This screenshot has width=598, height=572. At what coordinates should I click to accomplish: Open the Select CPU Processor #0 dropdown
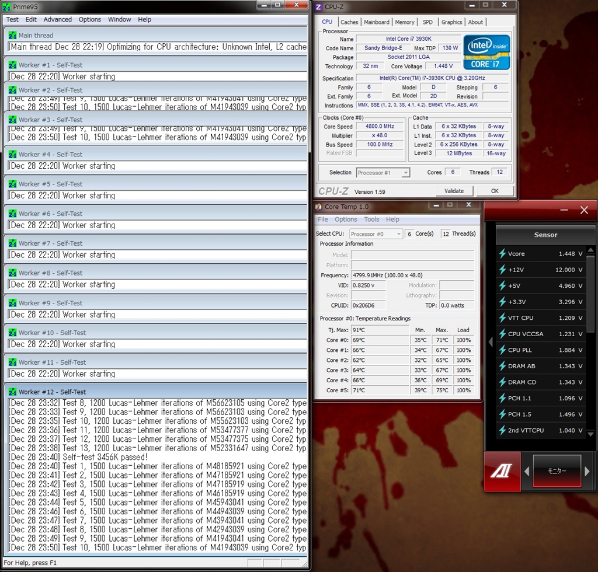coord(376,233)
